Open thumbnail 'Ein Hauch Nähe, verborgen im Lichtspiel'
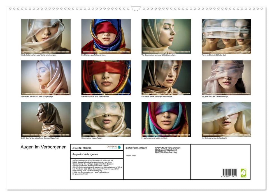Image resolution: width=272 pixels, height=196 pixels. 166,78
